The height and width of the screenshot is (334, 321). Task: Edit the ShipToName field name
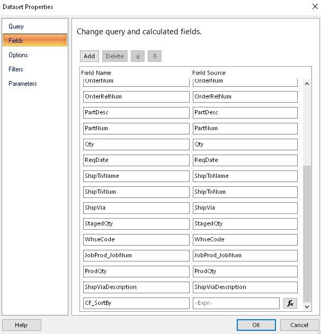coord(136,176)
